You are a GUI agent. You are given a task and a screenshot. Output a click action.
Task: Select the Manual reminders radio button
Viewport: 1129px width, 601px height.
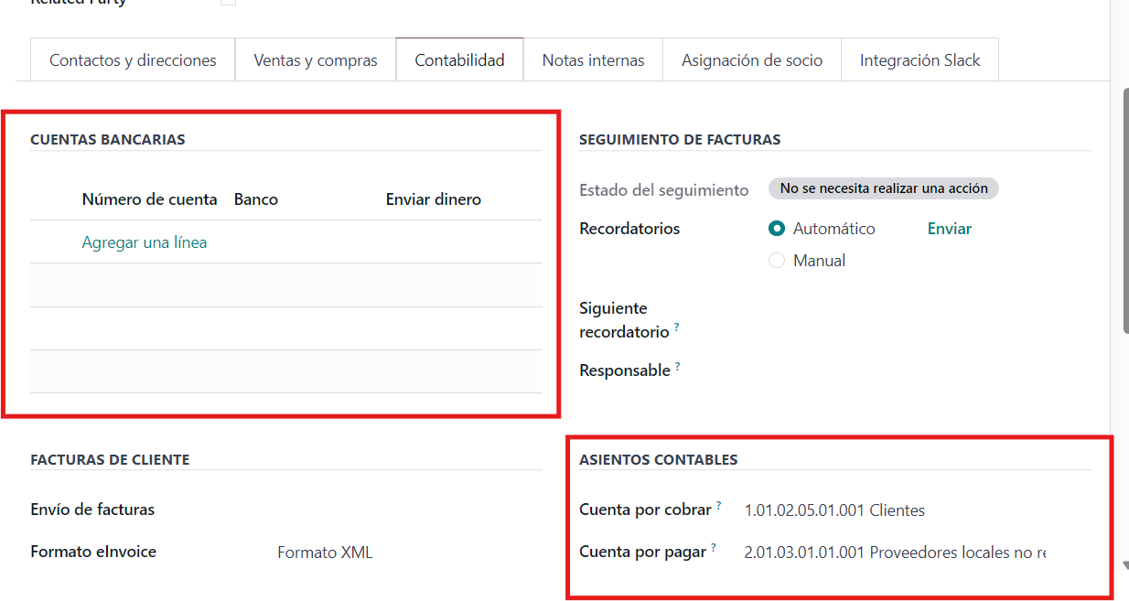tap(777, 261)
